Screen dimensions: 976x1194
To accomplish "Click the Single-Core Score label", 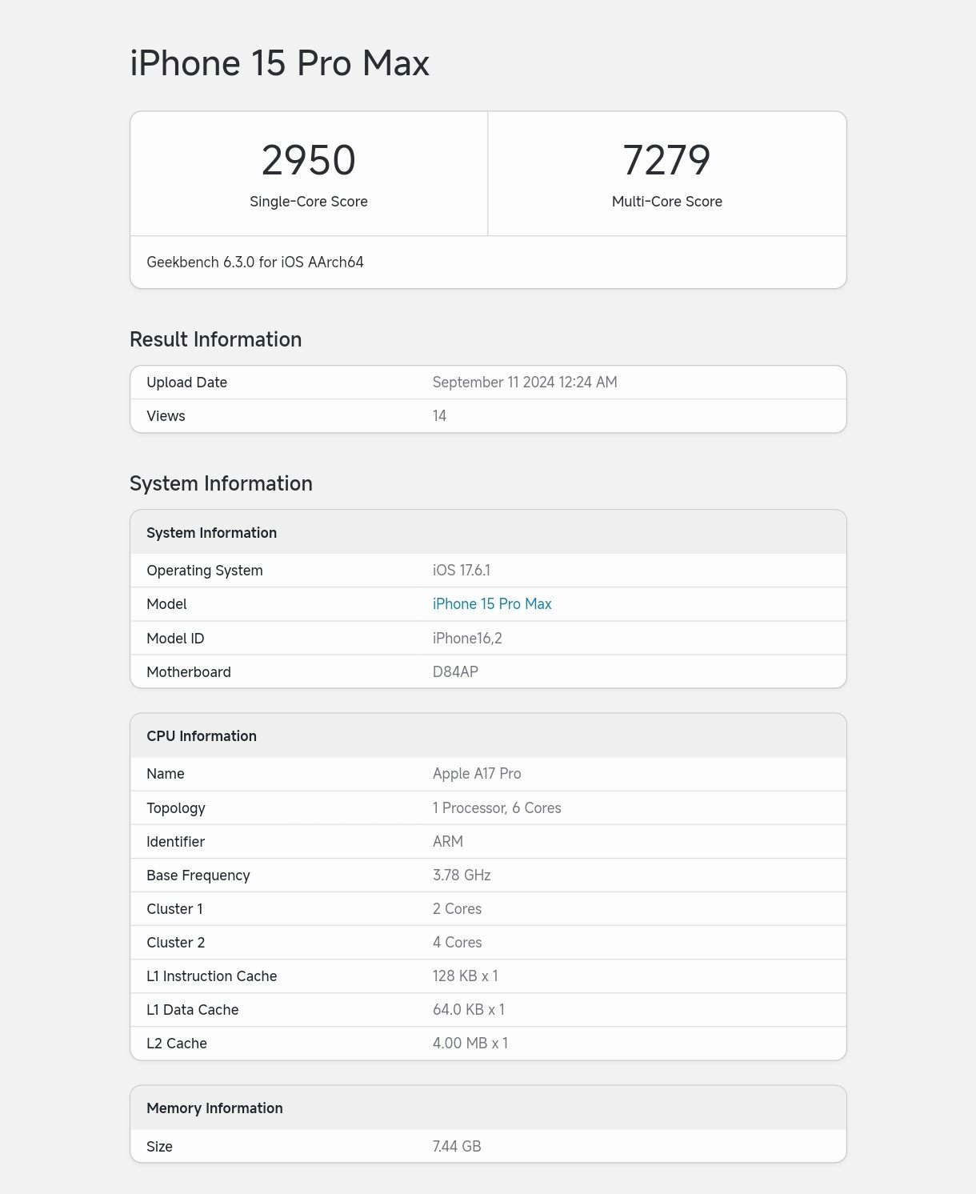I will point(309,202).
